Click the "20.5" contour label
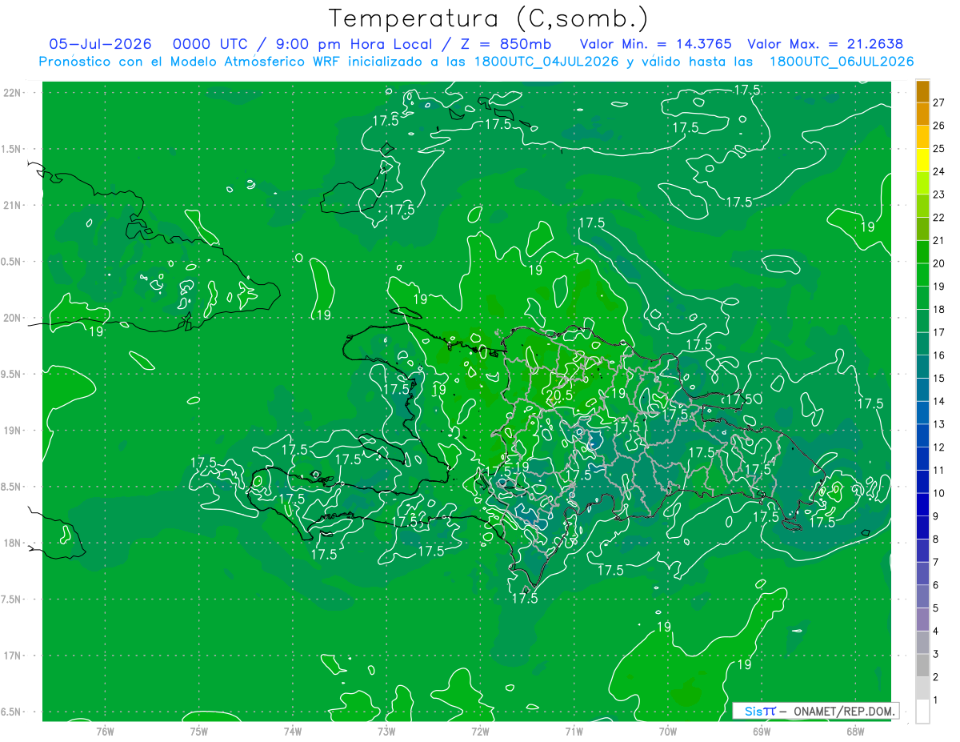Screen dimensions: 960x742 pos(559,395)
